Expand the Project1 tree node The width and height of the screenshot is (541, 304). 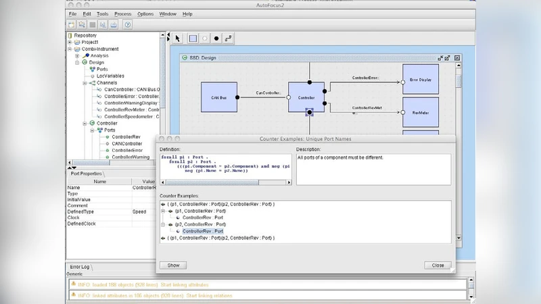(x=69, y=42)
